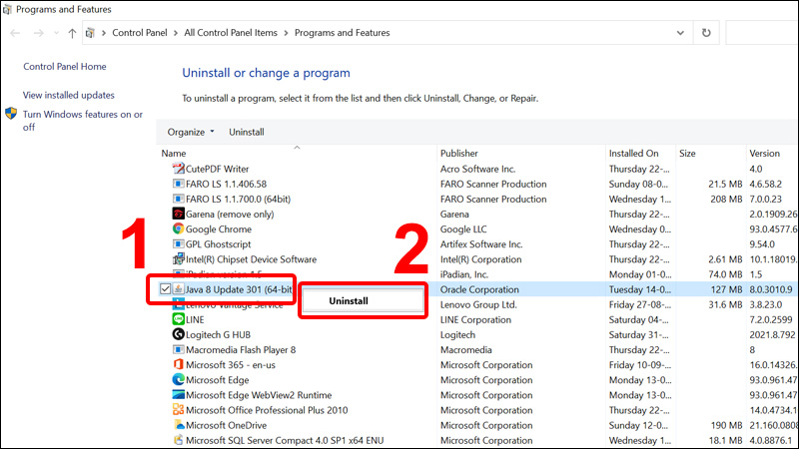Click the Microsoft 365 en-us icon
799x449 pixels.
click(x=178, y=364)
